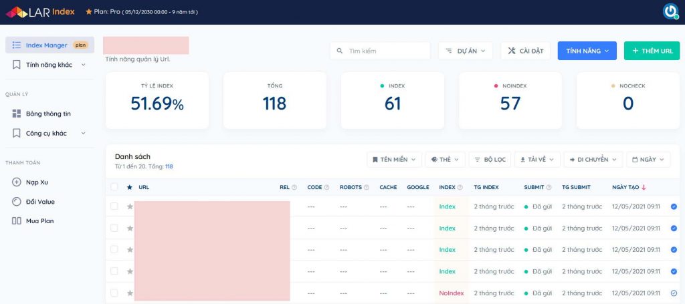Open the NGÀY date dropdown
This screenshot has width=685, height=304.
[648, 160]
